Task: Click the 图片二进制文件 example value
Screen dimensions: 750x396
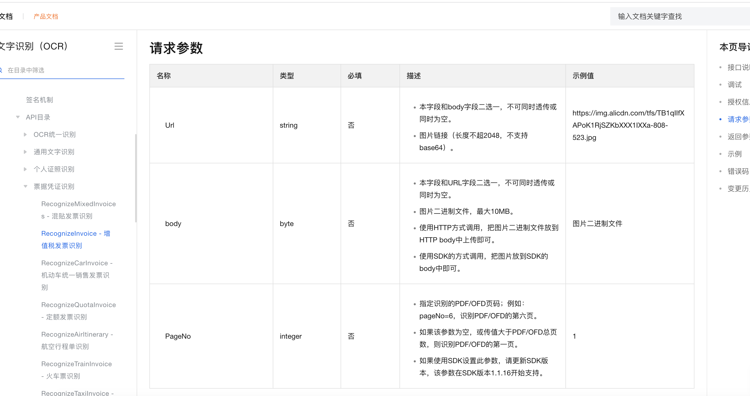Action: pos(598,224)
